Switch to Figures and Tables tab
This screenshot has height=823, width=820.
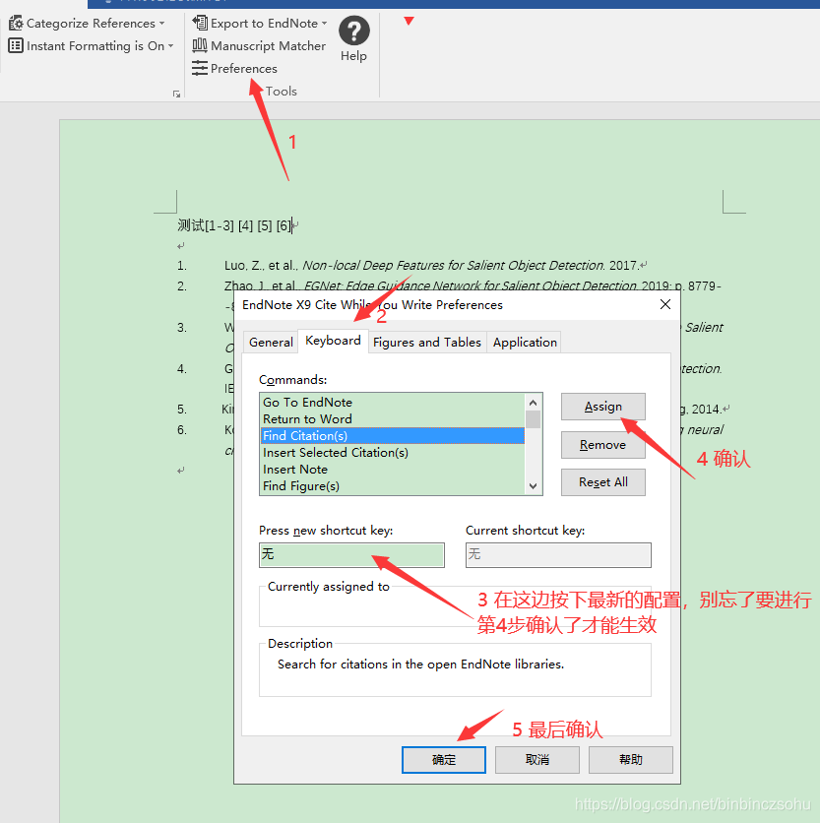click(x=427, y=343)
